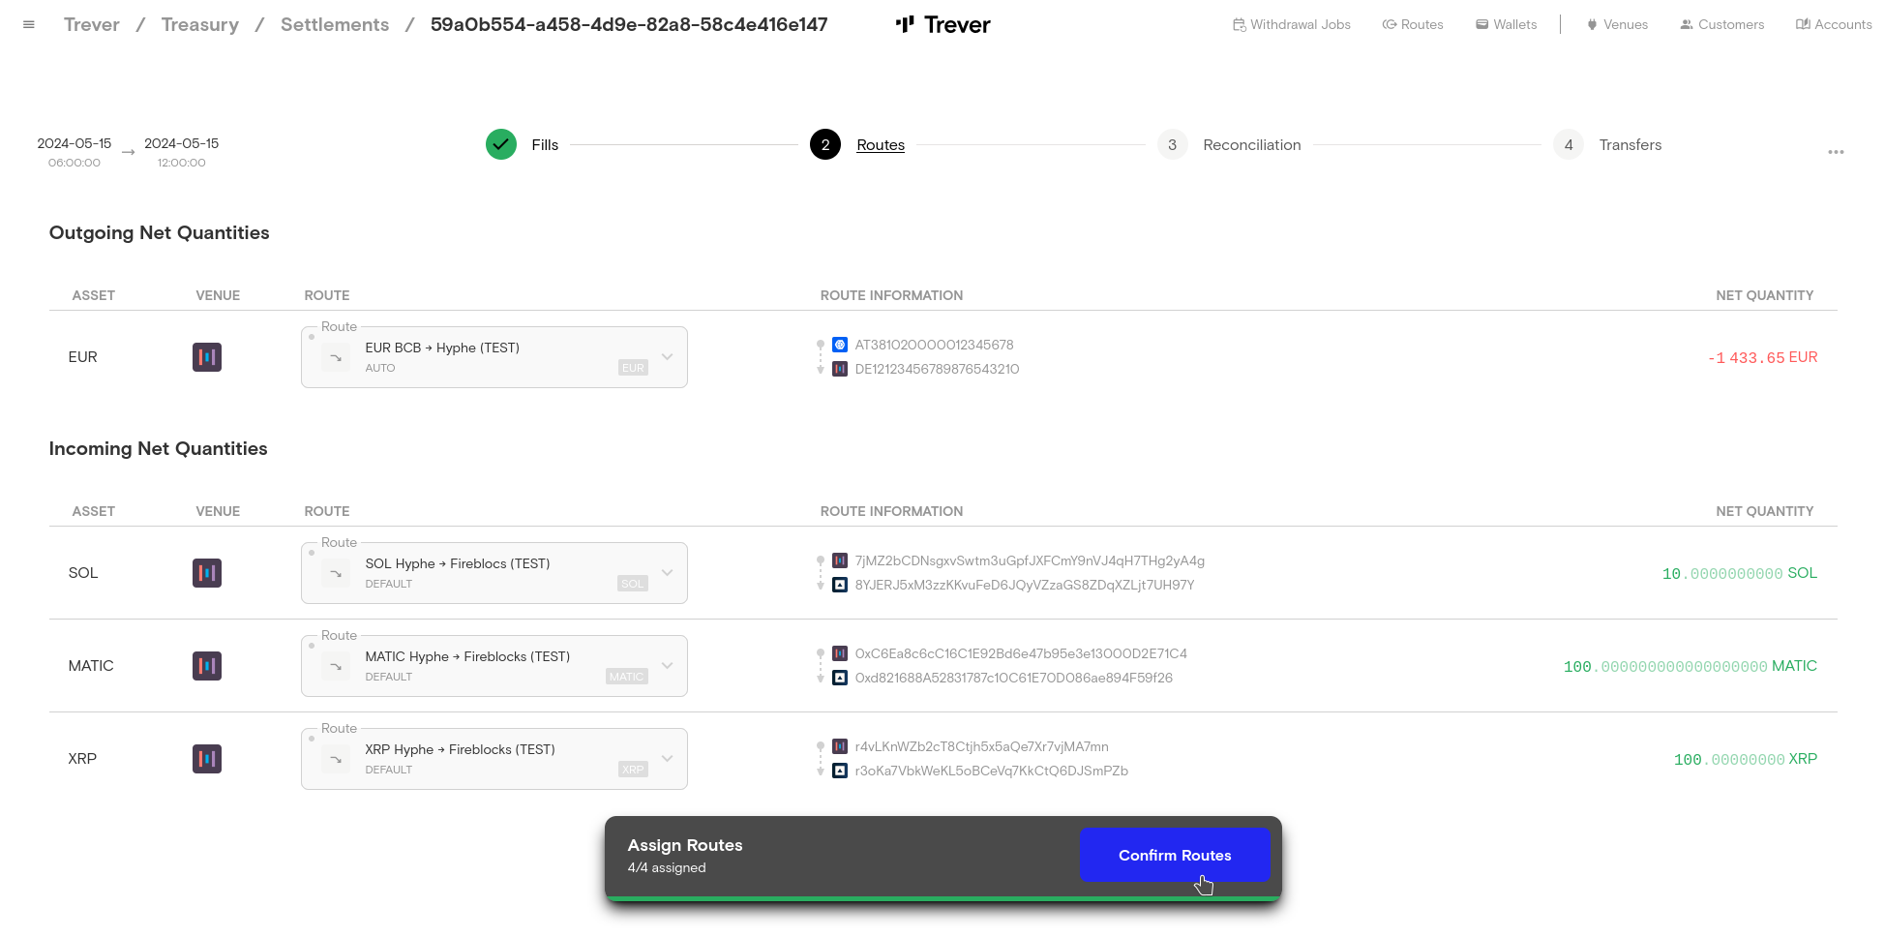The image size is (1885, 938).
Task: Open the hamburger menu icon
Action: coord(29,25)
